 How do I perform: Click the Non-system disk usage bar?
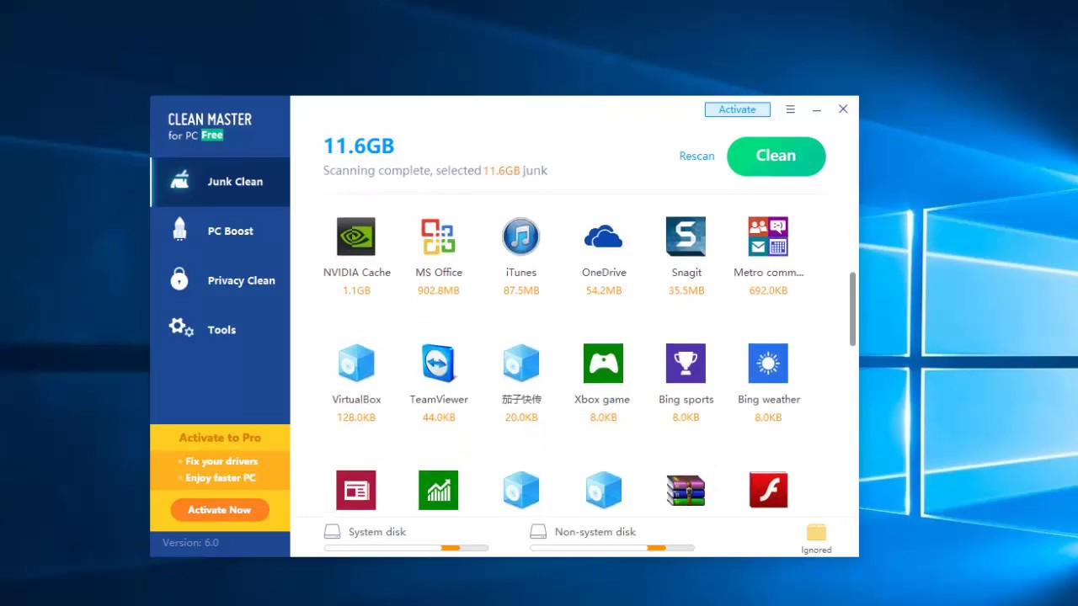pos(612,548)
